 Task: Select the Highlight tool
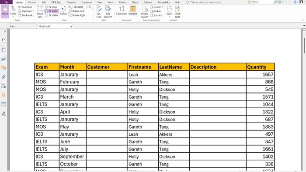(x=133, y=10)
